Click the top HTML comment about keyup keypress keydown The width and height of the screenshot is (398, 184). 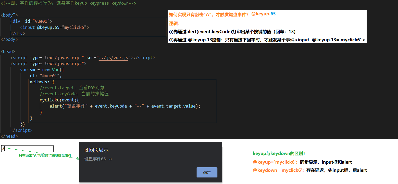click(68, 3)
